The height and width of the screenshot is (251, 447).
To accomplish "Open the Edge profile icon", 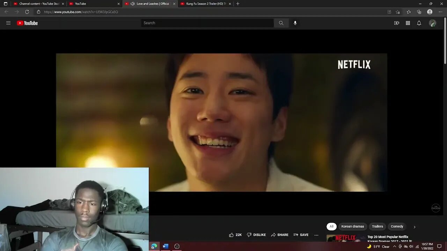I will [x=430, y=12].
